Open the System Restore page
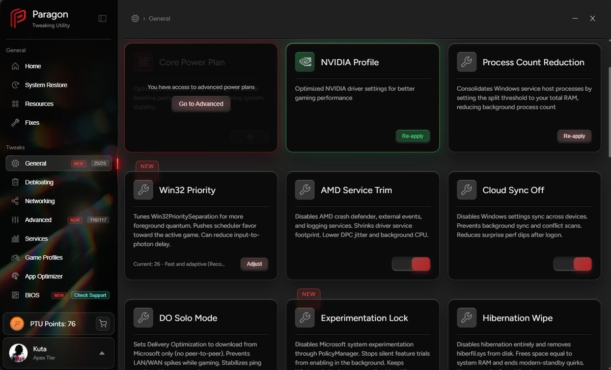This screenshot has height=370, width=611. [x=59, y=85]
